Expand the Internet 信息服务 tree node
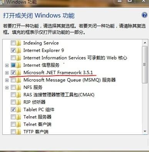 click(x=7, y=65)
